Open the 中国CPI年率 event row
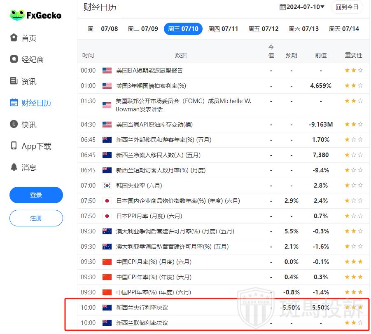371x334 pixels. 154,277
